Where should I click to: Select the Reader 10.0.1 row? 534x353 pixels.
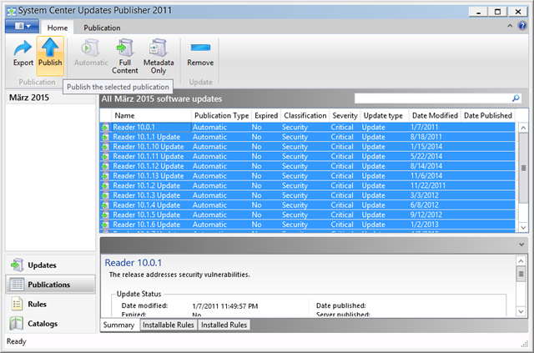(308, 127)
